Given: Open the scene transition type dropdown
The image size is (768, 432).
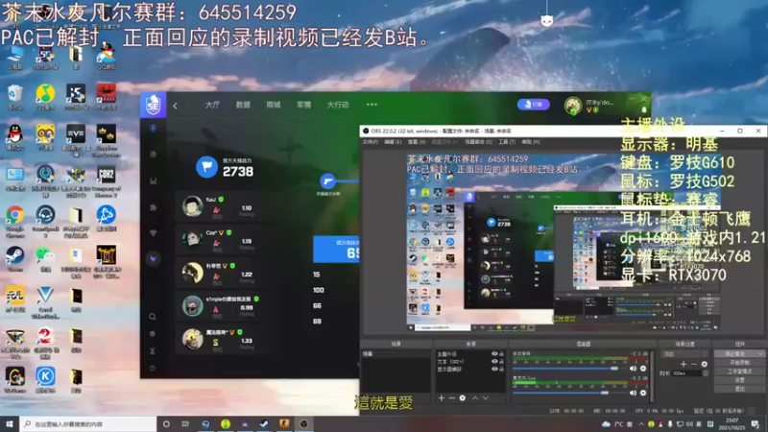Looking at the screenshot, I should tap(684, 353).
